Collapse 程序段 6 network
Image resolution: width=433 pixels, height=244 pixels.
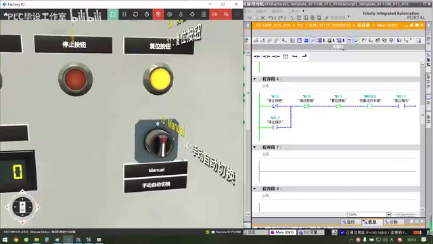[254, 79]
